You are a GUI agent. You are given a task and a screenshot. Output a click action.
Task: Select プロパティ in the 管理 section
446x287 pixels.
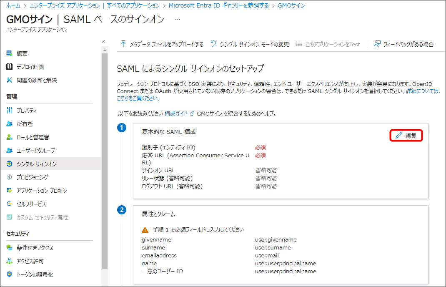coord(26,111)
